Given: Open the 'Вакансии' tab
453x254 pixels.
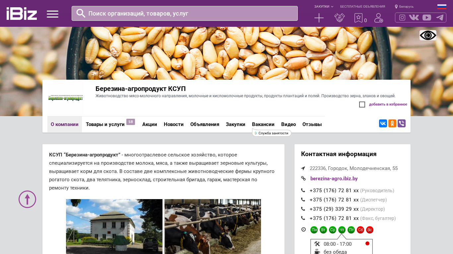Looking at the screenshot, I should click(263, 124).
